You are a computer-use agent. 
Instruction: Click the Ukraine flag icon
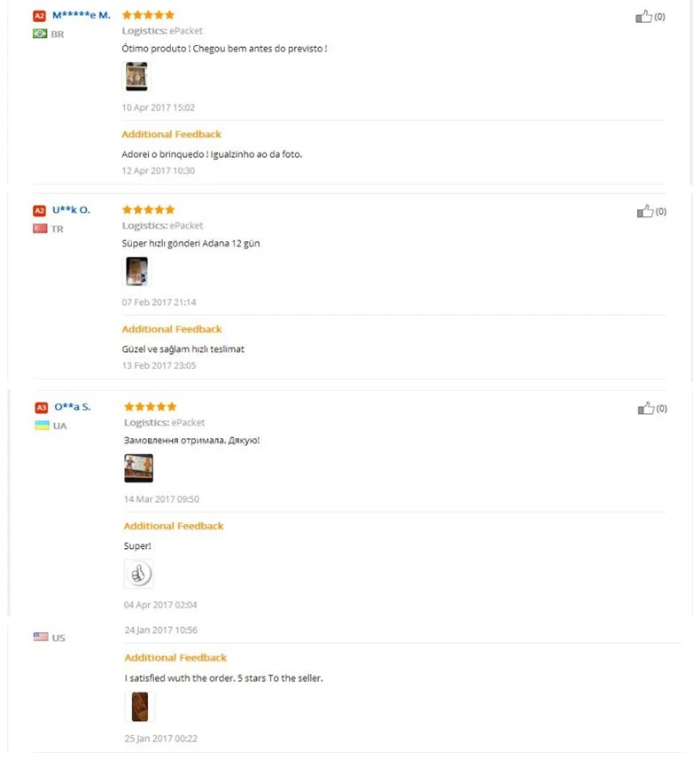[x=42, y=426]
